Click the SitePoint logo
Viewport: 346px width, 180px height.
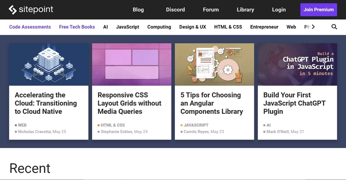(x=31, y=9)
